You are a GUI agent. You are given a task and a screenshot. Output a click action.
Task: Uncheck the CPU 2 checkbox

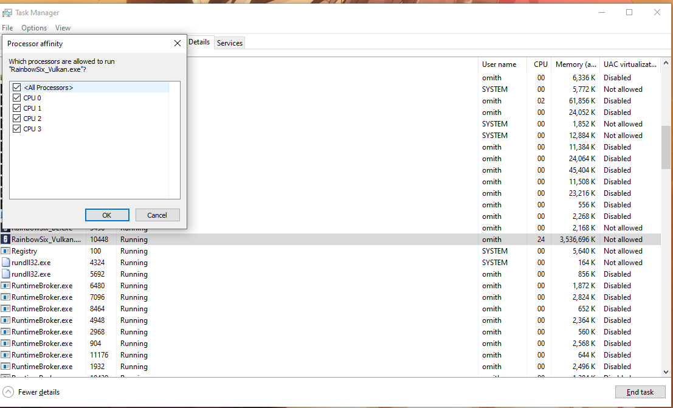coord(17,118)
